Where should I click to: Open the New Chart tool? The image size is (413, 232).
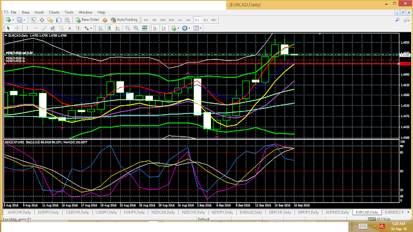pyautogui.click(x=8, y=20)
